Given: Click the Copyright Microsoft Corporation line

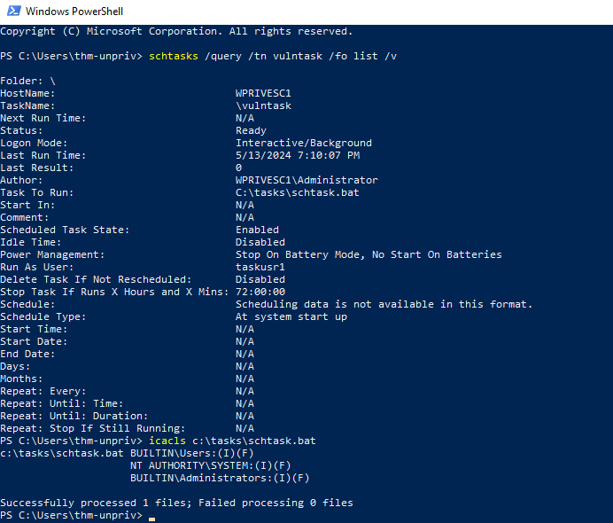Looking at the screenshot, I should 176,31.
